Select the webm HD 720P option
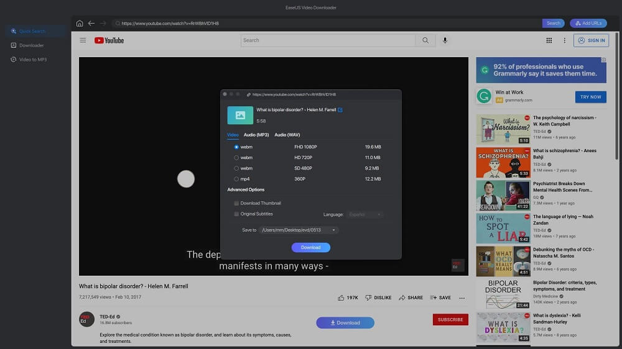This screenshot has width=622, height=349. (x=236, y=158)
